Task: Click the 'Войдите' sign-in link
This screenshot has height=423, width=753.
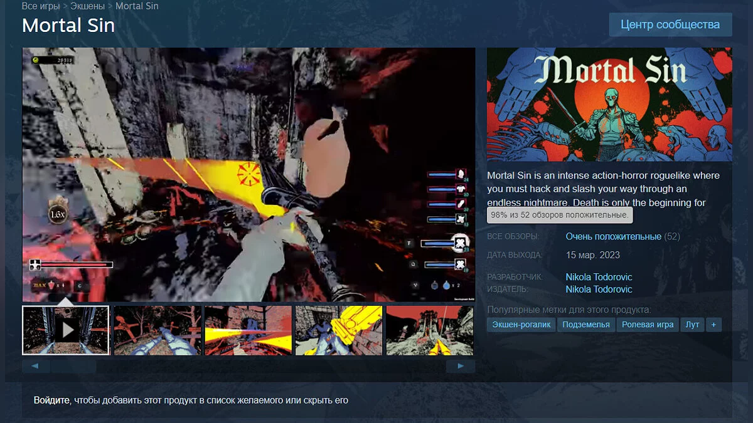Action: click(51, 400)
